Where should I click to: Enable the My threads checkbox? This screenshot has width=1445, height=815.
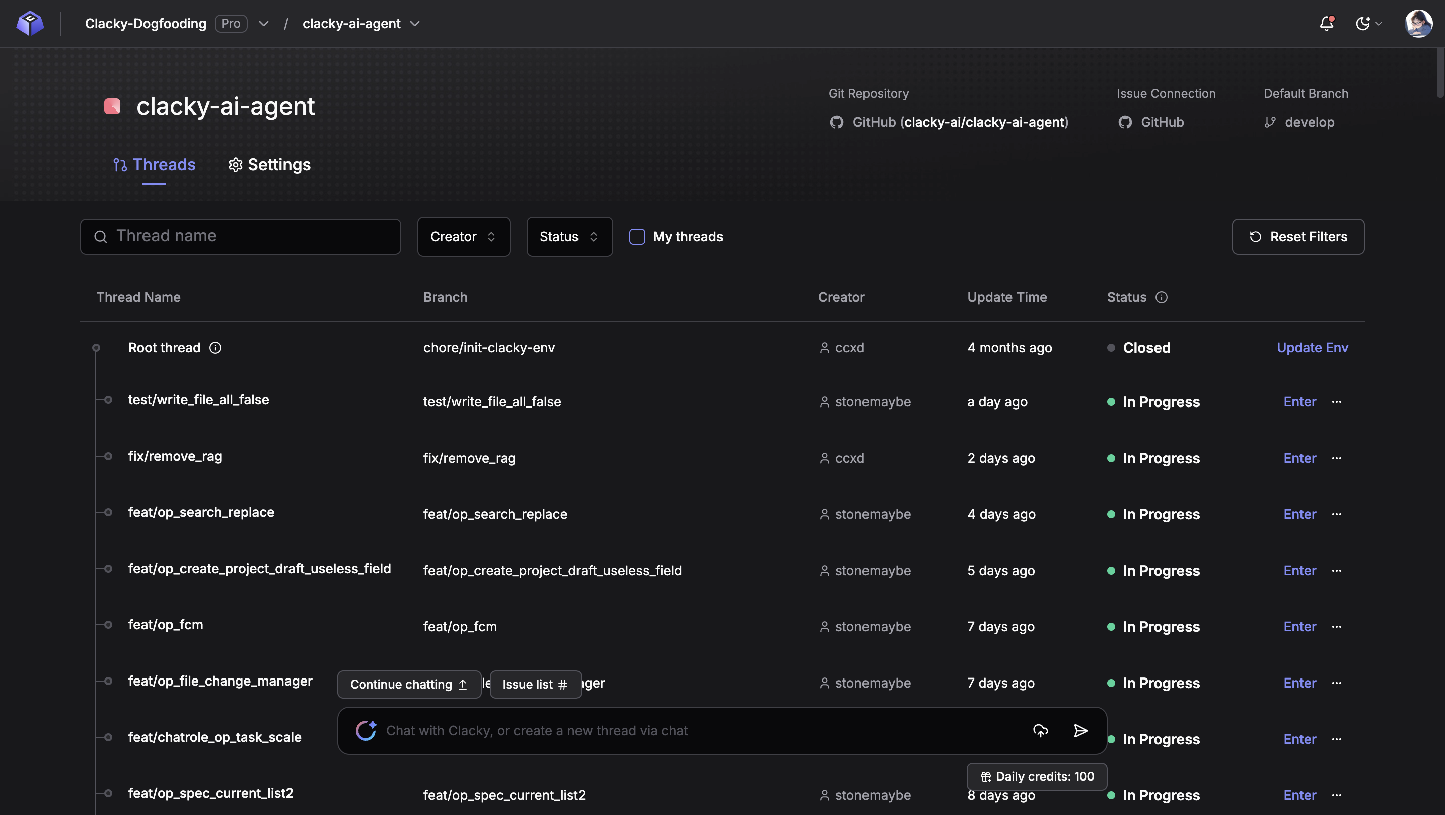tap(637, 237)
